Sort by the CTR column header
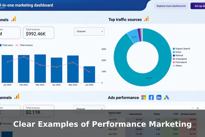205x137 pixels. point(176,114)
